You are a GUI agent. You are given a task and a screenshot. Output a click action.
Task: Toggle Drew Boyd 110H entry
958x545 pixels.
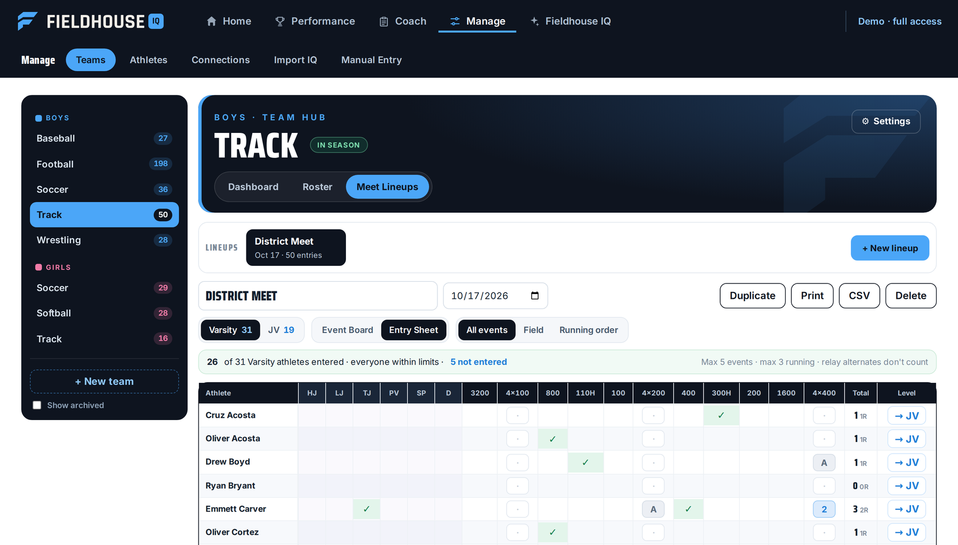tap(585, 462)
